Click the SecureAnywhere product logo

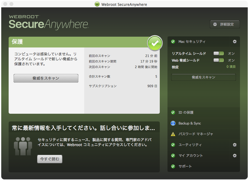[x=48, y=24]
